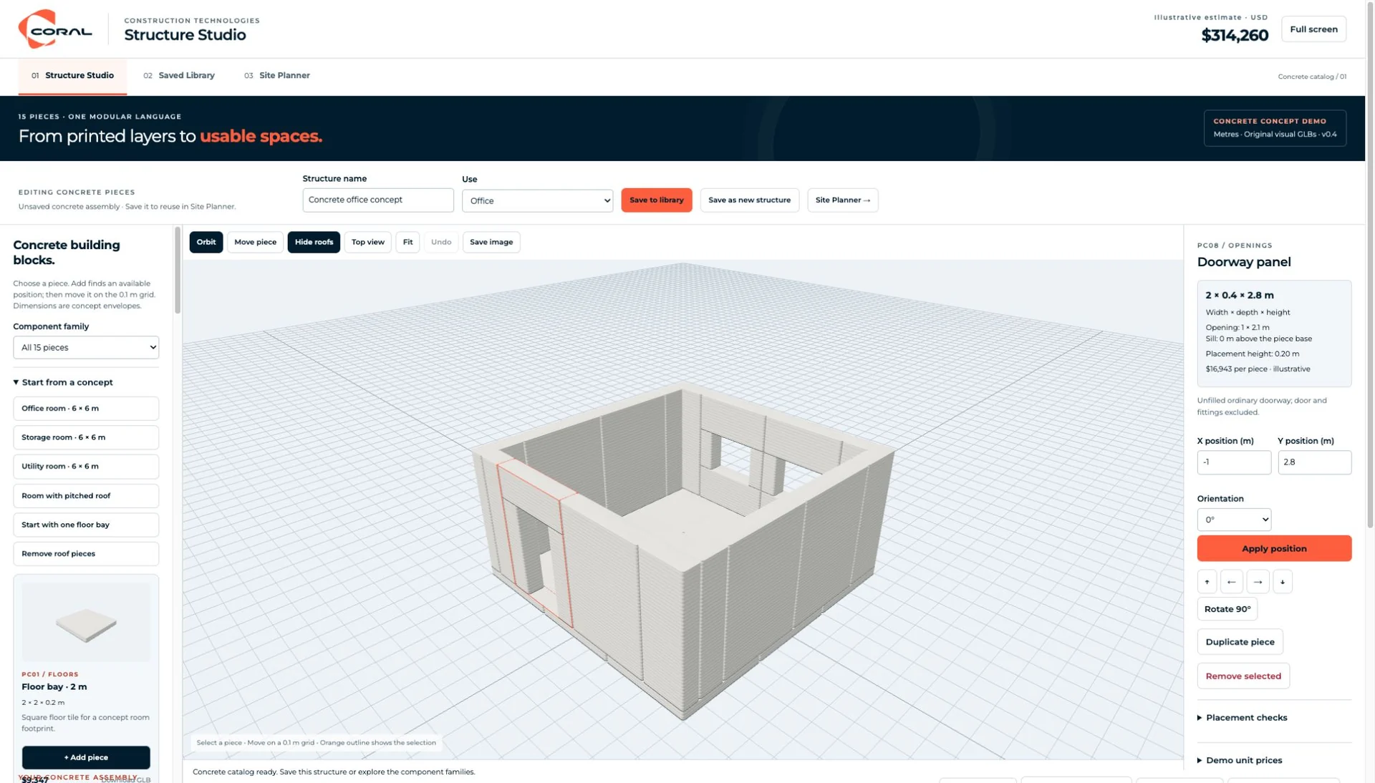Screen dimensions: 1375x783
Task: Click Apply position
Action: click(x=1274, y=548)
